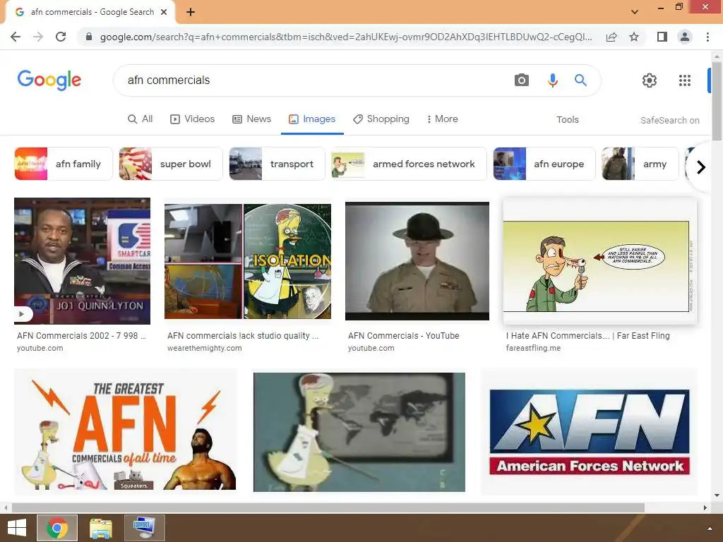Open AFN commercials lack studio quality link
Viewport: 723px width, 542px height.
point(243,335)
